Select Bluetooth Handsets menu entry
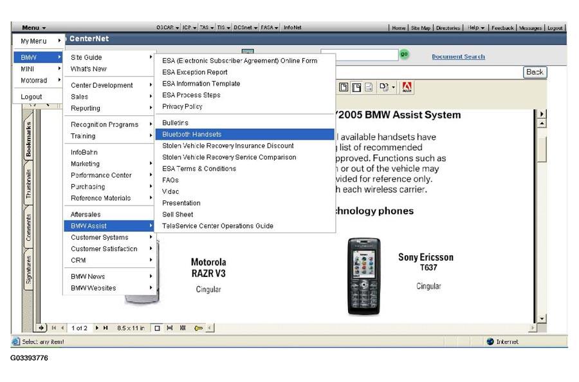 click(244, 134)
